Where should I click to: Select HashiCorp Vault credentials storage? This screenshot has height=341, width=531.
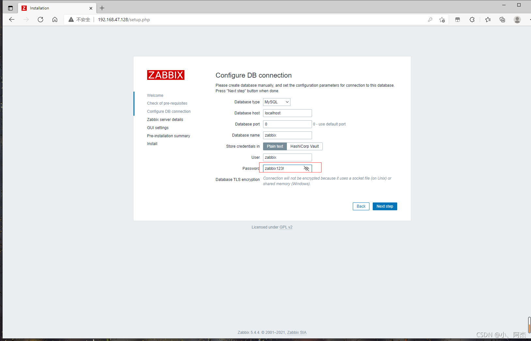click(305, 146)
